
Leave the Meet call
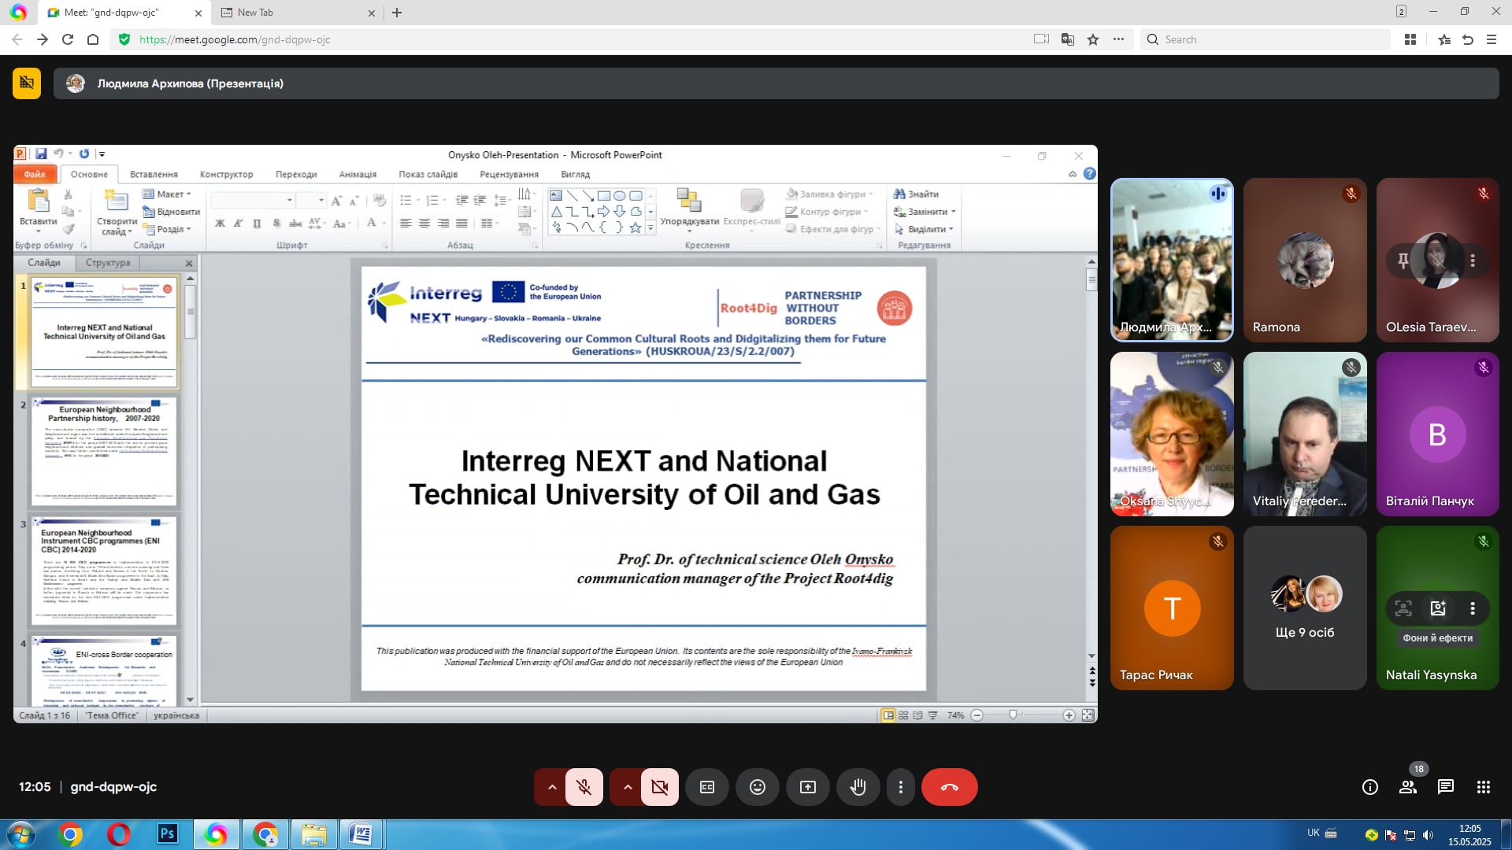tap(949, 787)
